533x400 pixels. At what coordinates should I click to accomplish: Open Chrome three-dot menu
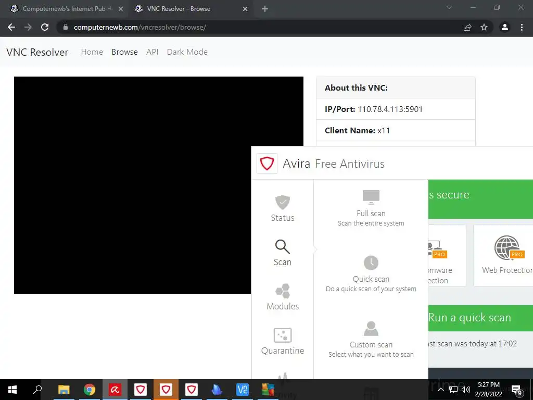click(522, 27)
